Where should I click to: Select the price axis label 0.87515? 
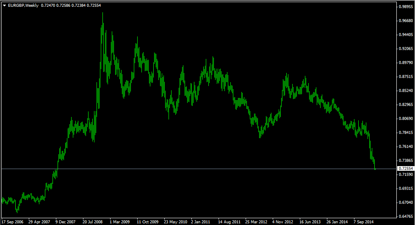click(406, 77)
